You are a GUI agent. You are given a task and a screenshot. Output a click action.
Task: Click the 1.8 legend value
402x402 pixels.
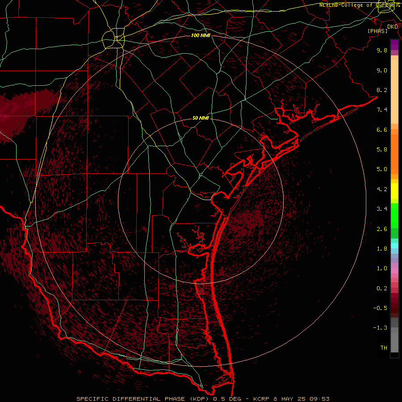coord(382,249)
